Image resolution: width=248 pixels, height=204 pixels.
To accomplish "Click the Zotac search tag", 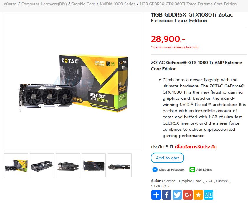I will click(x=171, y=181).
